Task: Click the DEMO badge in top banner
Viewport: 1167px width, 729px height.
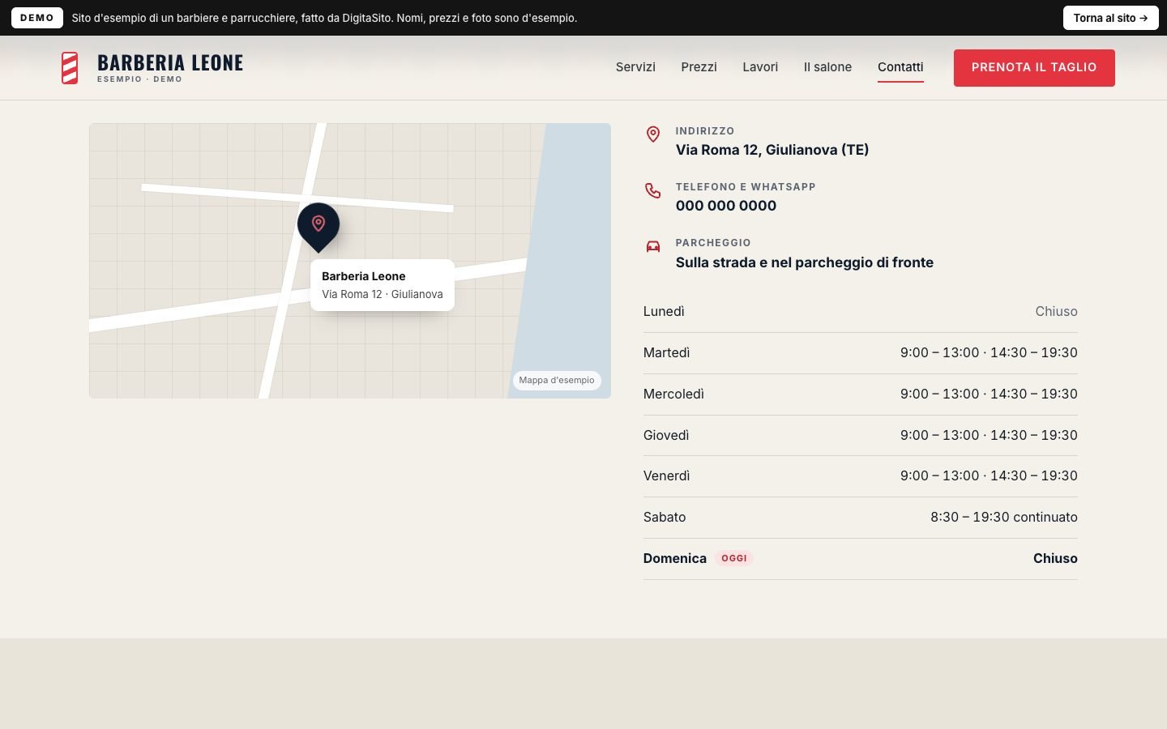Action: click(x=37, y=18)
